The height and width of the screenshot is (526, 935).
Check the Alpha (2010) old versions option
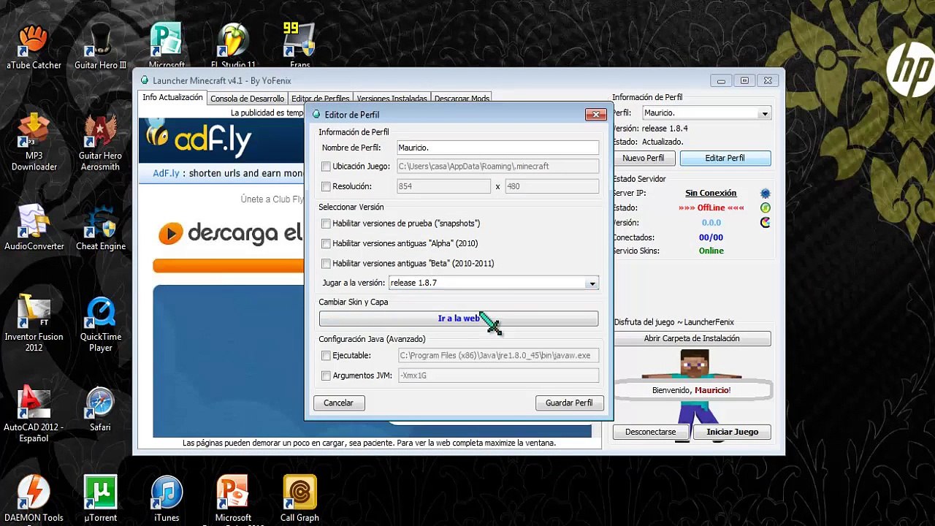[326, 243]
